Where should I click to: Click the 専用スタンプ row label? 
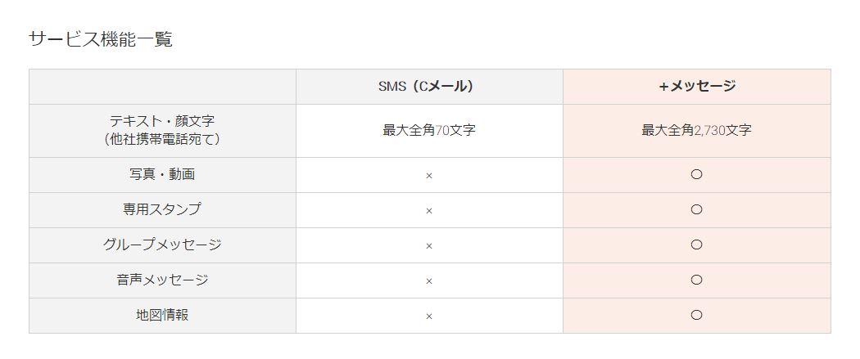162,209
